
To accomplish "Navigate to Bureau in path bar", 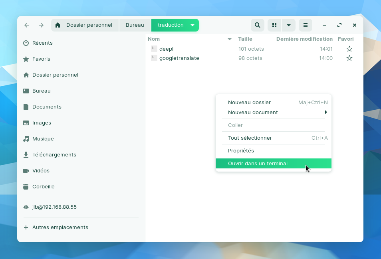I will [135, 25].
